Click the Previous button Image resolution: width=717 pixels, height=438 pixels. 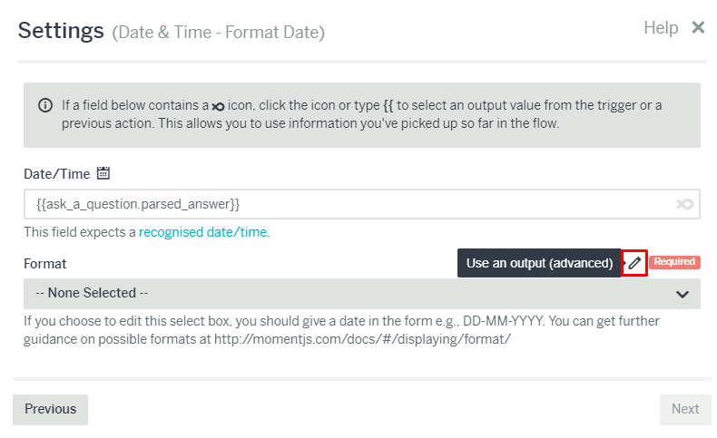pos(50,409)
